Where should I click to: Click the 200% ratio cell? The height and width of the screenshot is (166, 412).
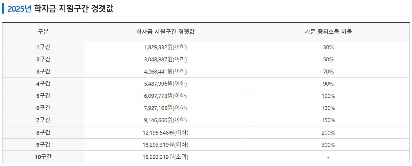click(328, 133)
